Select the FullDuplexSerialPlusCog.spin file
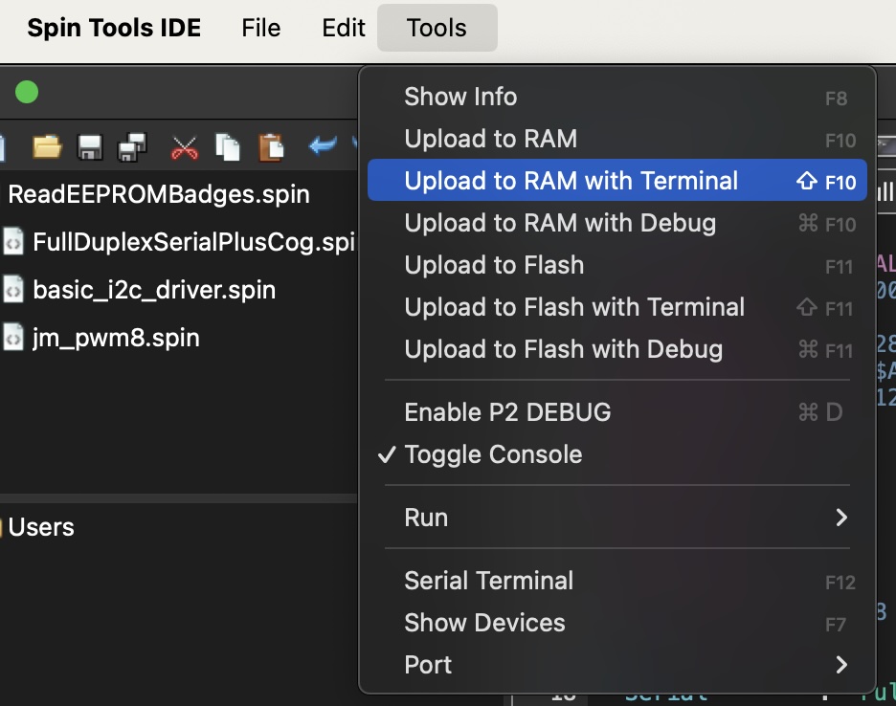Image resolution: width=896 pixels, height=706 pixels. 179,242
